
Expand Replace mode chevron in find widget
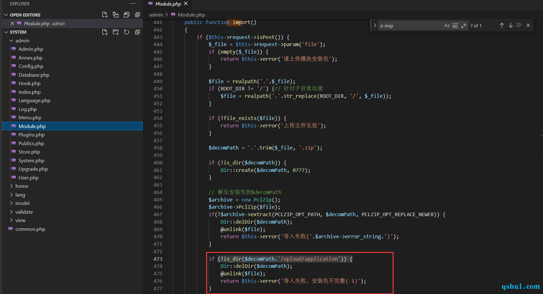[375, 26]
